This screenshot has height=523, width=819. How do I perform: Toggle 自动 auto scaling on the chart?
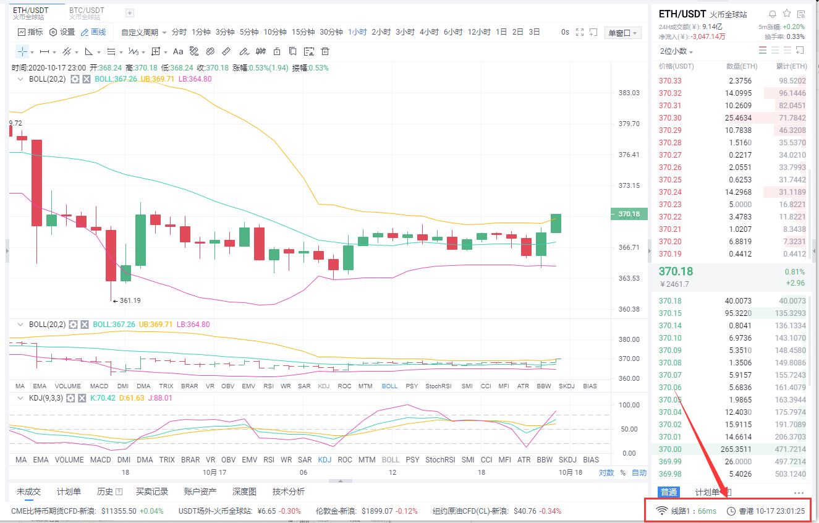(x=640, y=472)
